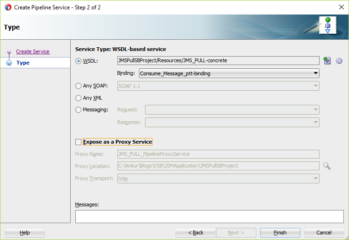Click the Back button
The image size is (349, 240).
[196, 233]
